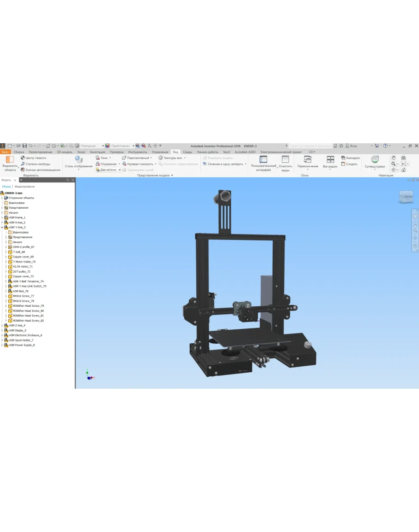
Task: Open the Эскиз ribbon tab
Action: (81, 152)
